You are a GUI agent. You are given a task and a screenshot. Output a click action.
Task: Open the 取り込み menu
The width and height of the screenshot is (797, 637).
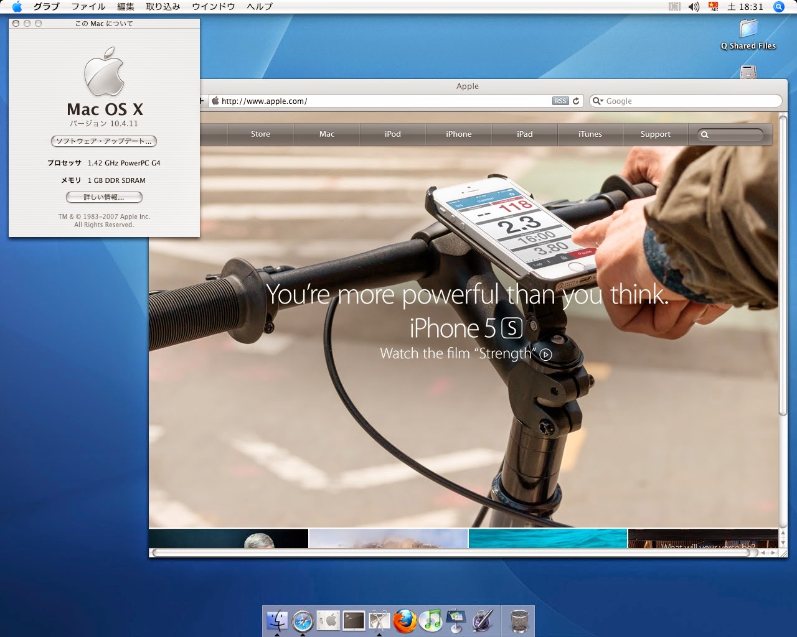point(163,6)
